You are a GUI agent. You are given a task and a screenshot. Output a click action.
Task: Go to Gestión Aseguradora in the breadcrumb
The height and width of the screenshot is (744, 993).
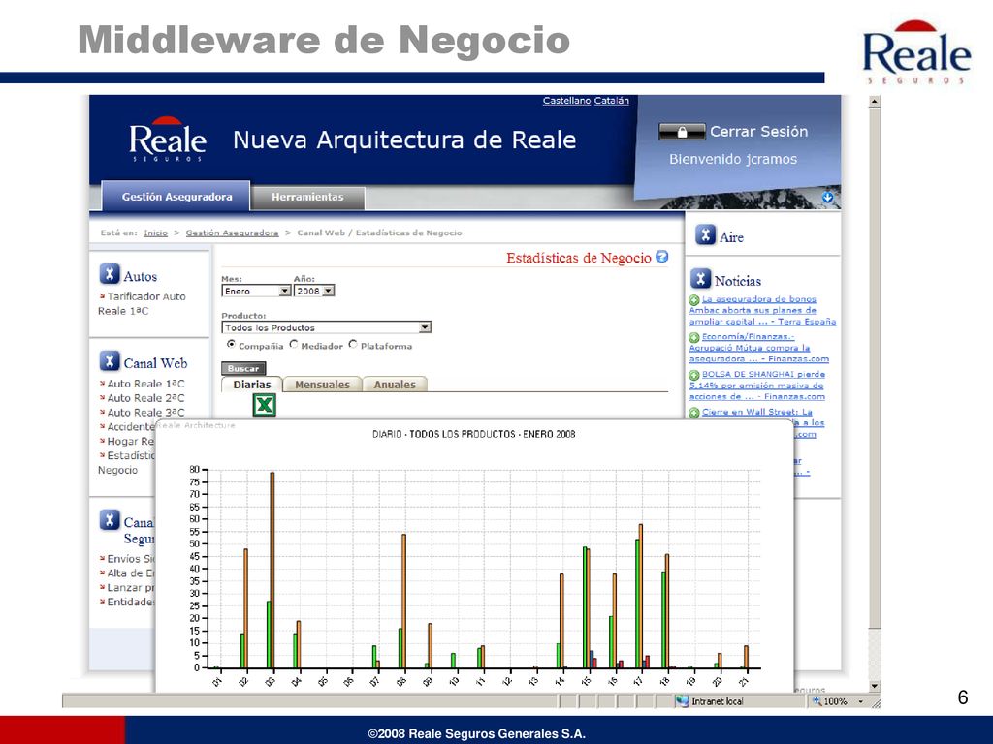pos(232,232)
